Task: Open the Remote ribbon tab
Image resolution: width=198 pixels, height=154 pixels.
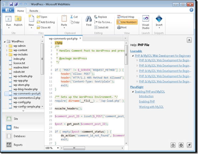Action: click(34, 11)
